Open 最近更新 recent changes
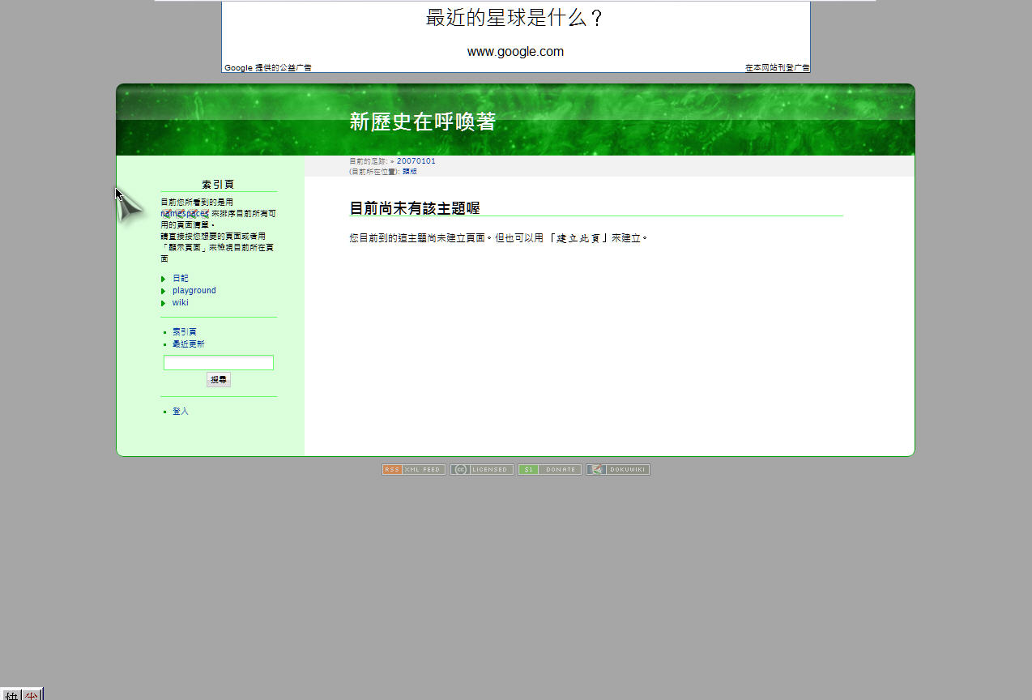 (188, 344)
